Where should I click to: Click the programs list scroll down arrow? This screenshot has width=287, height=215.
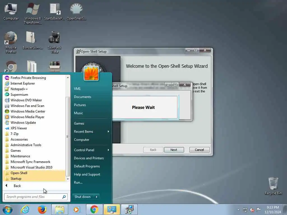click(x=68, y=179)
